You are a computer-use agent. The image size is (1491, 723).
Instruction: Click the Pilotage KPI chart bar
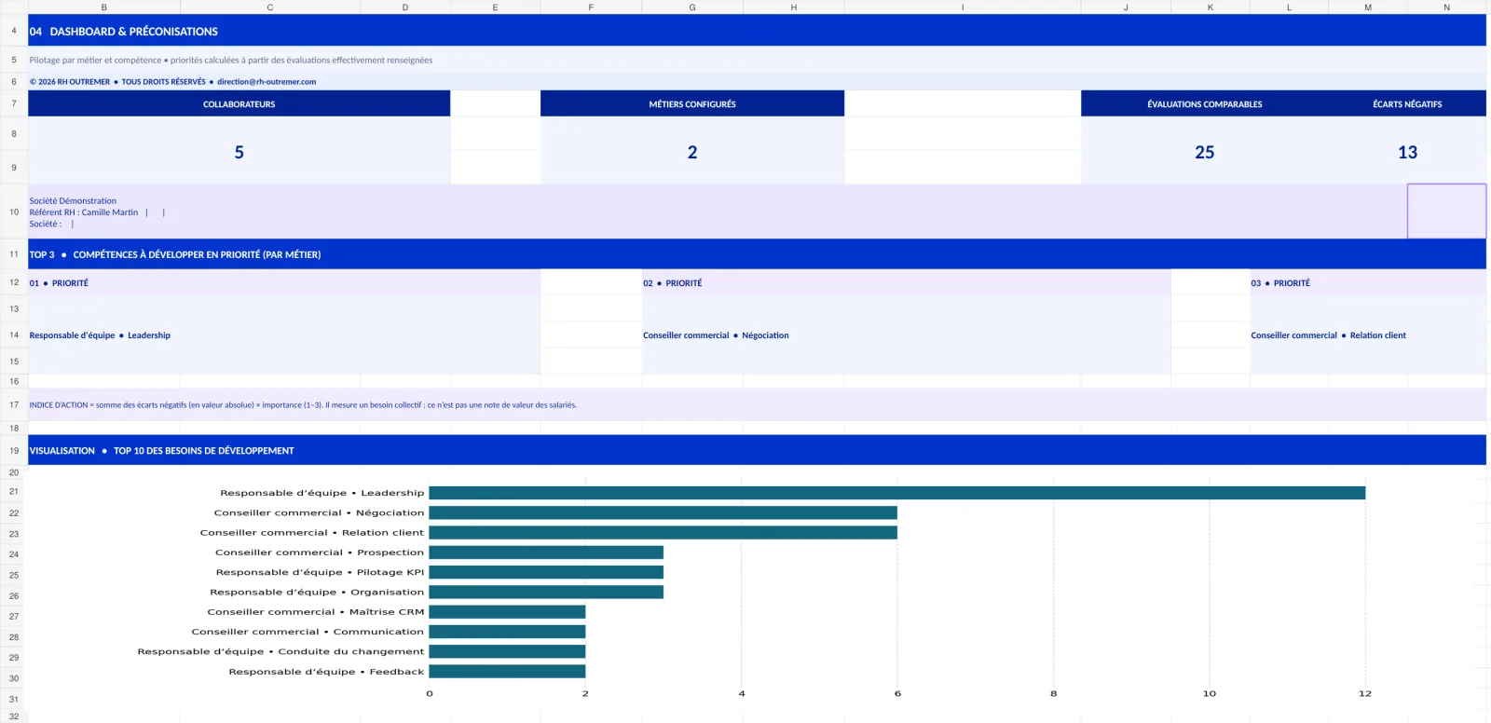(x=546, y=572)
